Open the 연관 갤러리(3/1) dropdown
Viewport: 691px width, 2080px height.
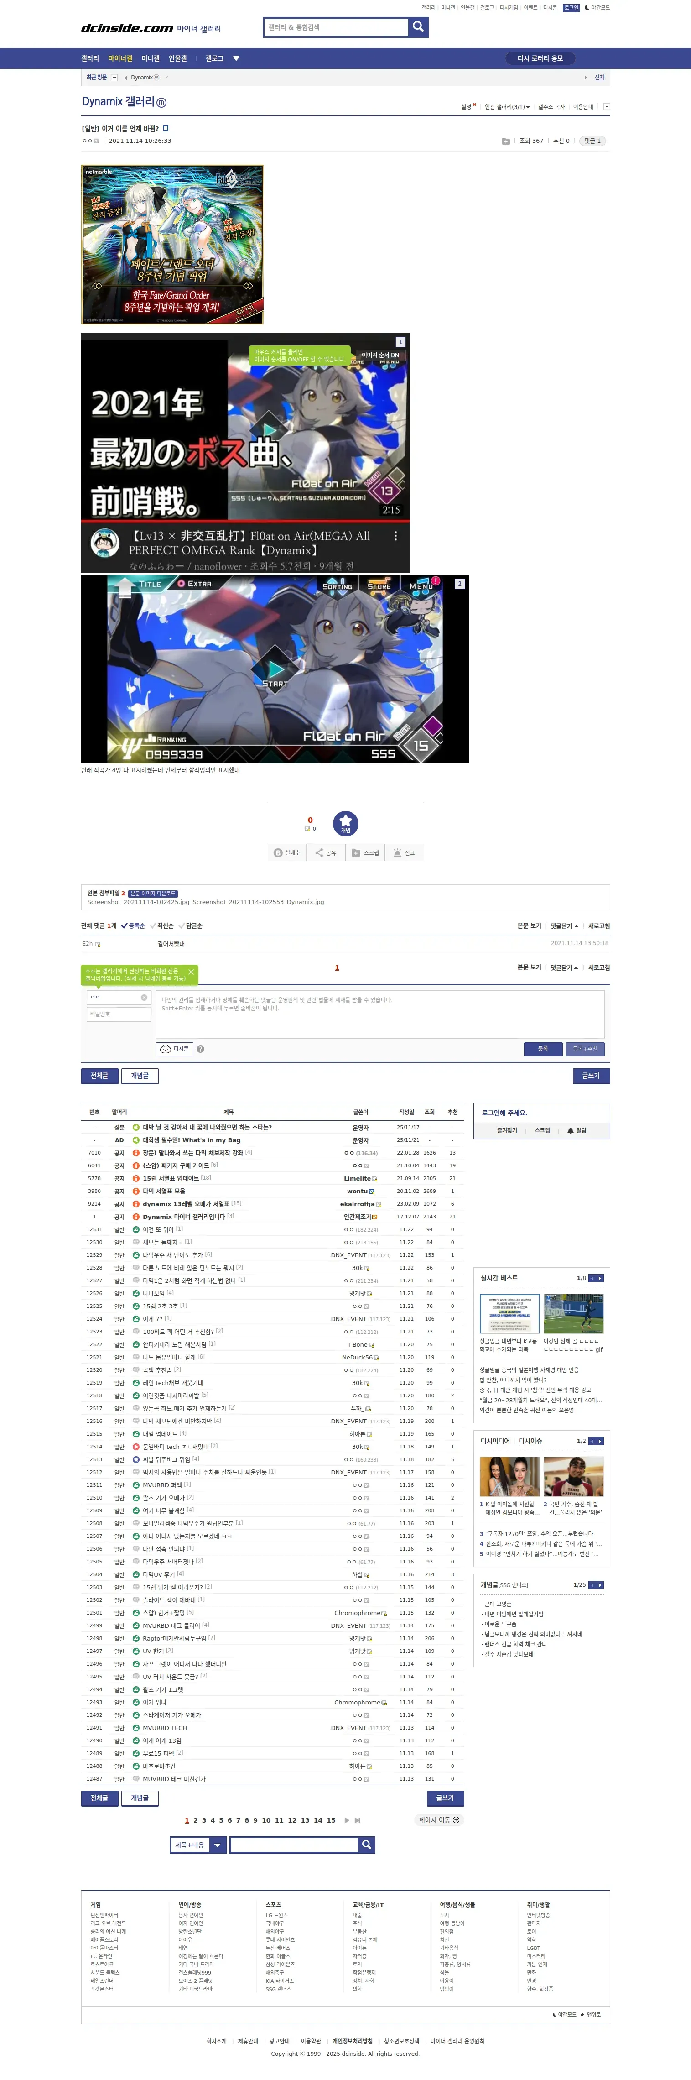[x=507, y=107]
